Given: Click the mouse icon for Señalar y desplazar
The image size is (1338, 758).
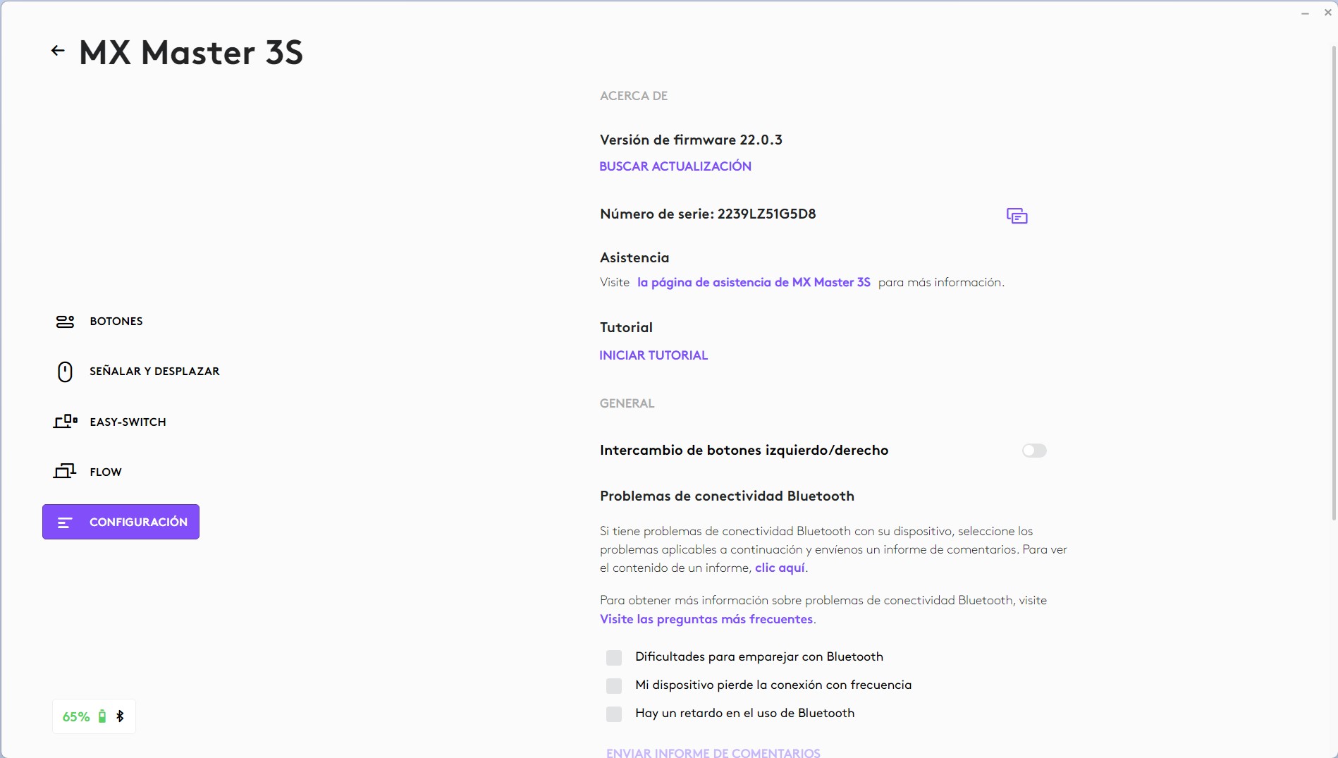Looking at the screenshot, I should point(65,372).
